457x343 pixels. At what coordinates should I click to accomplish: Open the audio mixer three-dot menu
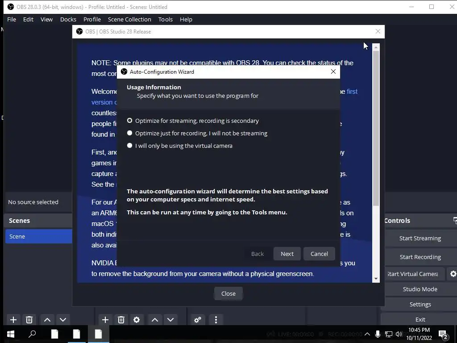[216, 320]
